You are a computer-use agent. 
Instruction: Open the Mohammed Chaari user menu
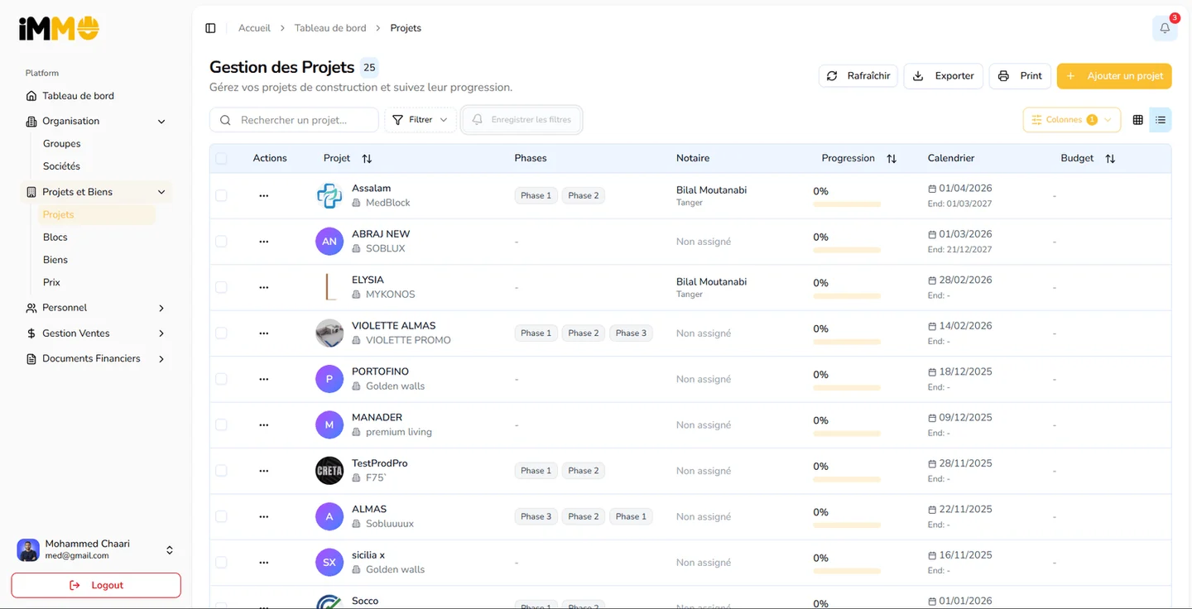point(96,549)
